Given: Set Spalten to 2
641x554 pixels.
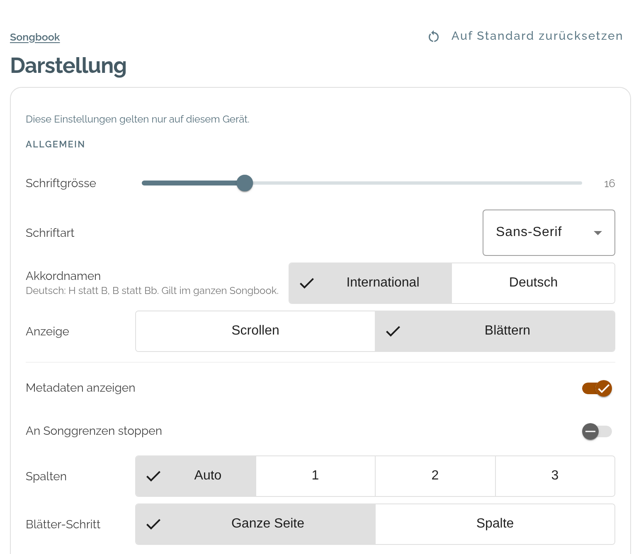Looking at the screenshot, I should (x=435, y=476).
